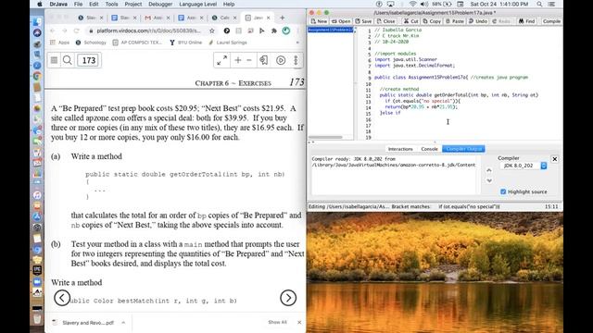The image size is (593, 333).
Task: Reload the page in the browser
Action: pos(76,31)
